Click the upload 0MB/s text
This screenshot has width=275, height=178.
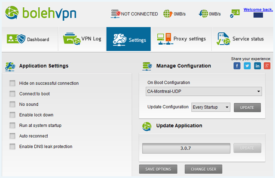point(180,14)
